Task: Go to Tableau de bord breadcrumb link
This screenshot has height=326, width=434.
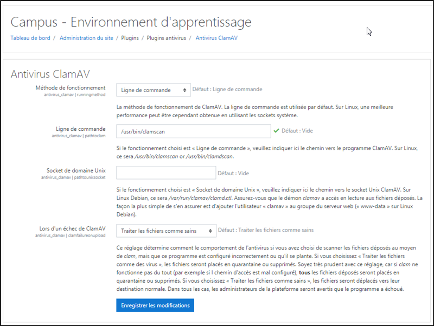Action: click(x=30, y=38)
